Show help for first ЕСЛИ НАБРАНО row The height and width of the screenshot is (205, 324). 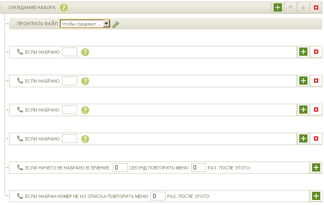pyautogui.click(x=85, y=52)
